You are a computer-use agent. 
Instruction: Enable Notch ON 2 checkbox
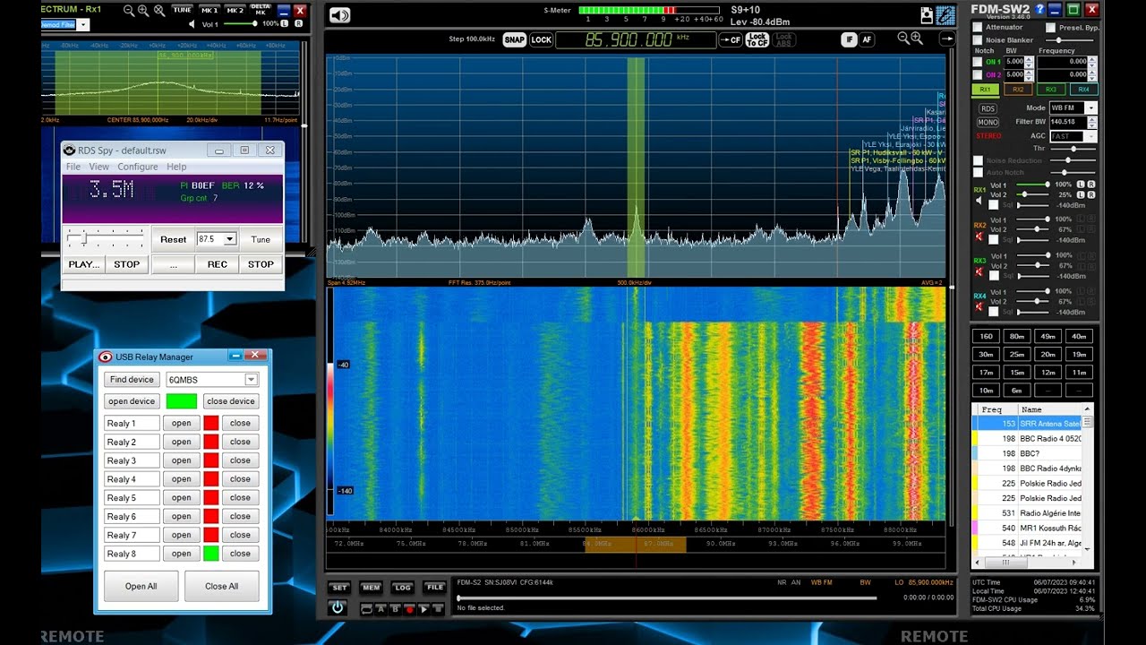click(978, 74)
